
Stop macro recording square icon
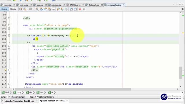point(84,9)
